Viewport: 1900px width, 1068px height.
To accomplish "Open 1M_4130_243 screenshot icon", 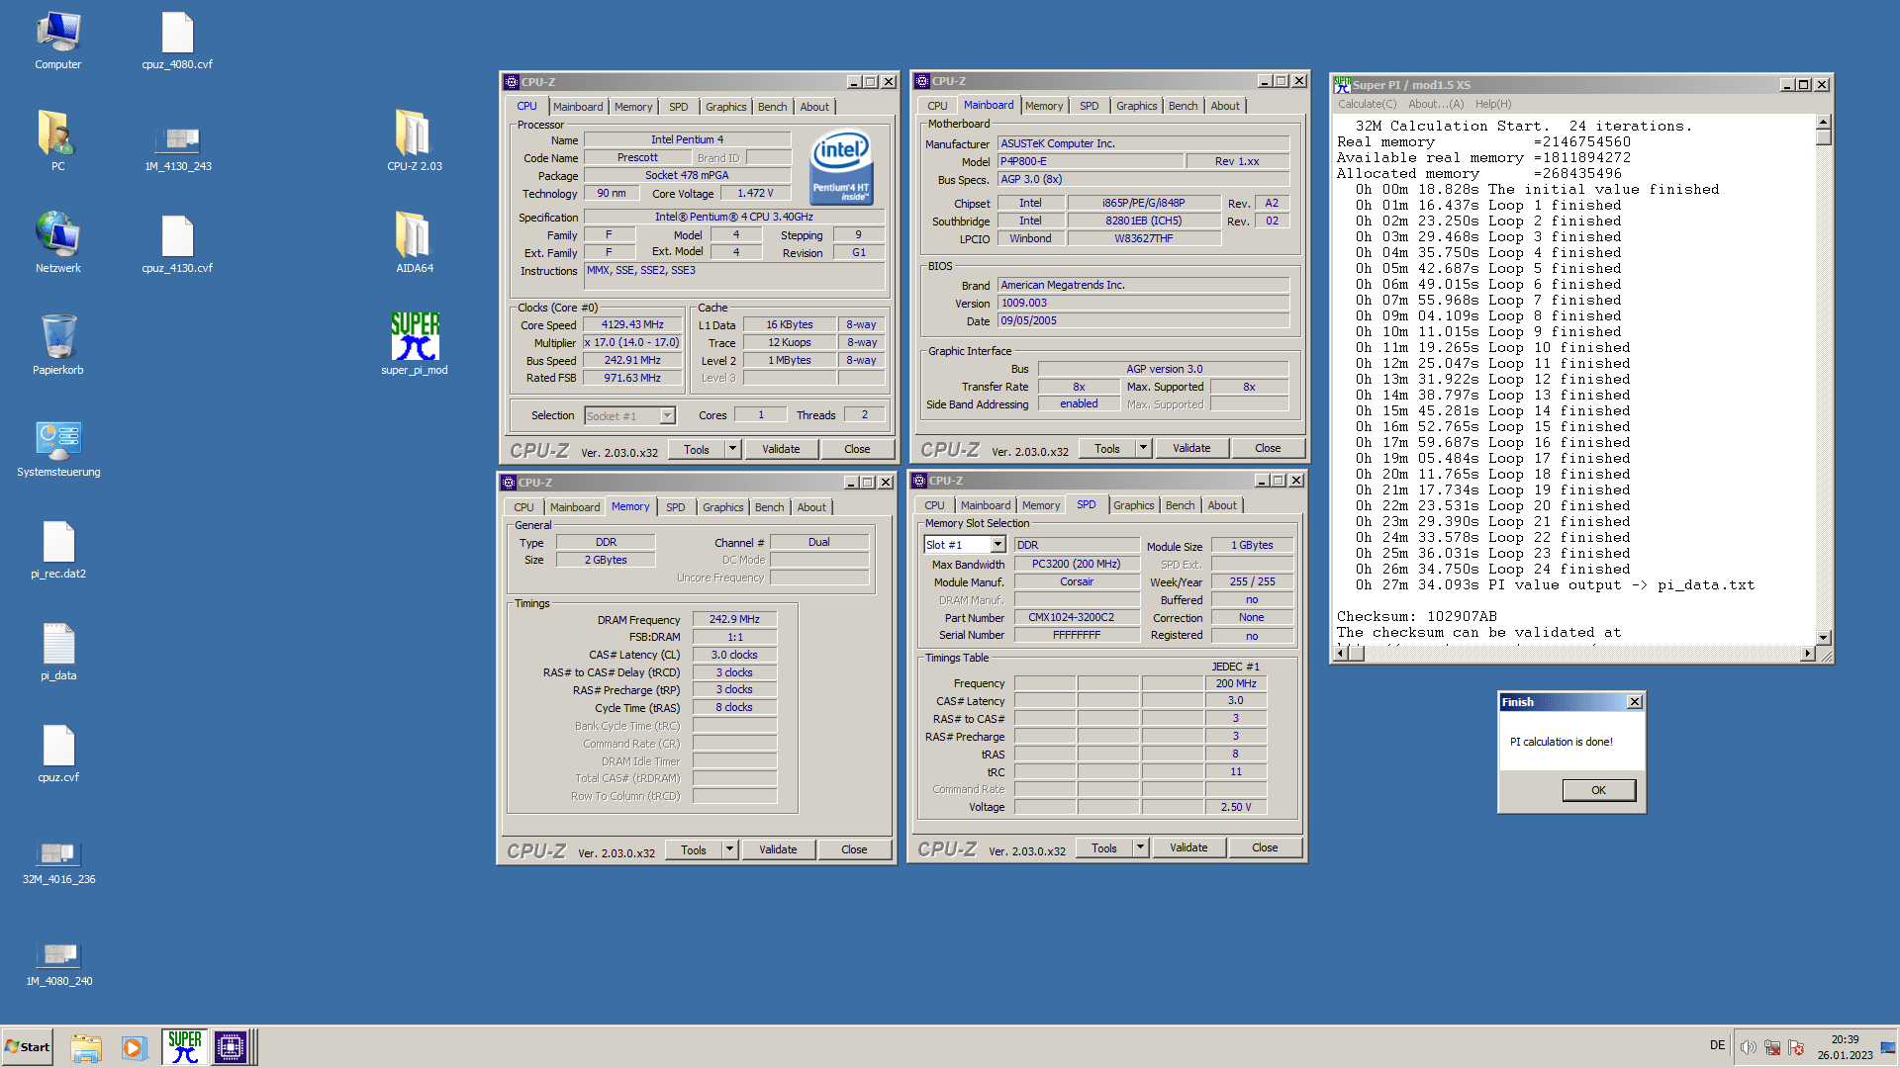I will point(178,149).
